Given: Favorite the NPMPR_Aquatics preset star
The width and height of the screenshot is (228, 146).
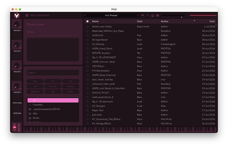Looking at the screenshot, I should coord(87,53).
